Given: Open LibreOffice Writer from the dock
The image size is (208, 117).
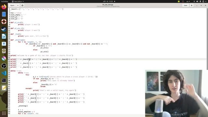Looking at the screenshot, I should (4, 36).
